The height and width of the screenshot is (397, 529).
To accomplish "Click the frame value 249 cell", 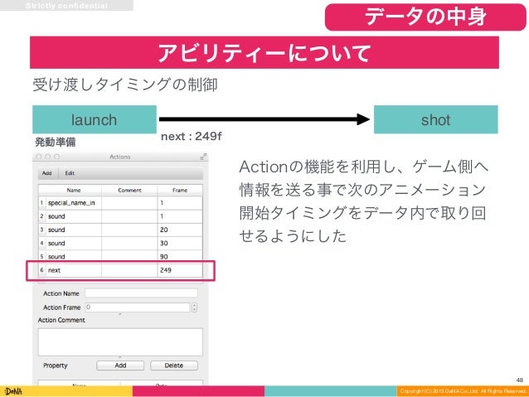I will [x=180, y=270].
